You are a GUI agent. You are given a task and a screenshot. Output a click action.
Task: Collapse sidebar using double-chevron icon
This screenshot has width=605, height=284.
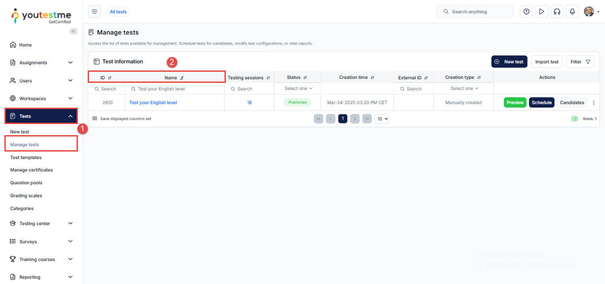point(74,31)
